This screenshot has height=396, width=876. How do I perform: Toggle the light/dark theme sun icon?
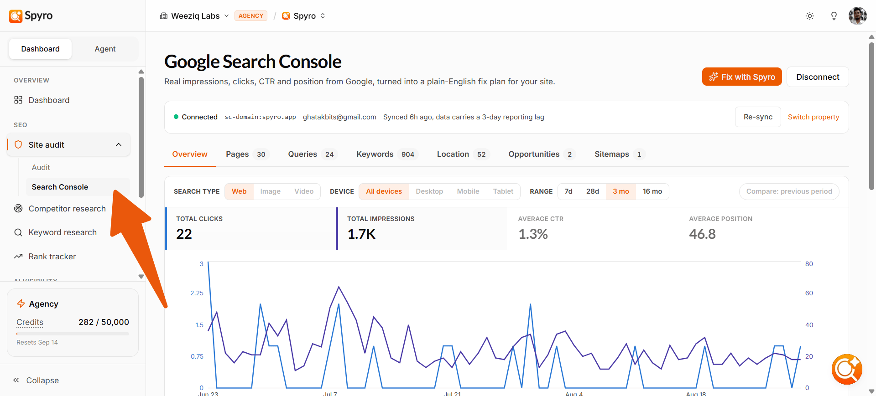pos(810,16)
